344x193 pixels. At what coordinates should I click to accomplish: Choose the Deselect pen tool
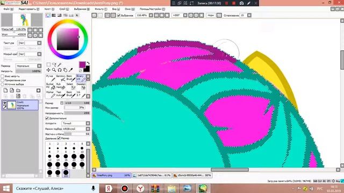tap(81, 86)
